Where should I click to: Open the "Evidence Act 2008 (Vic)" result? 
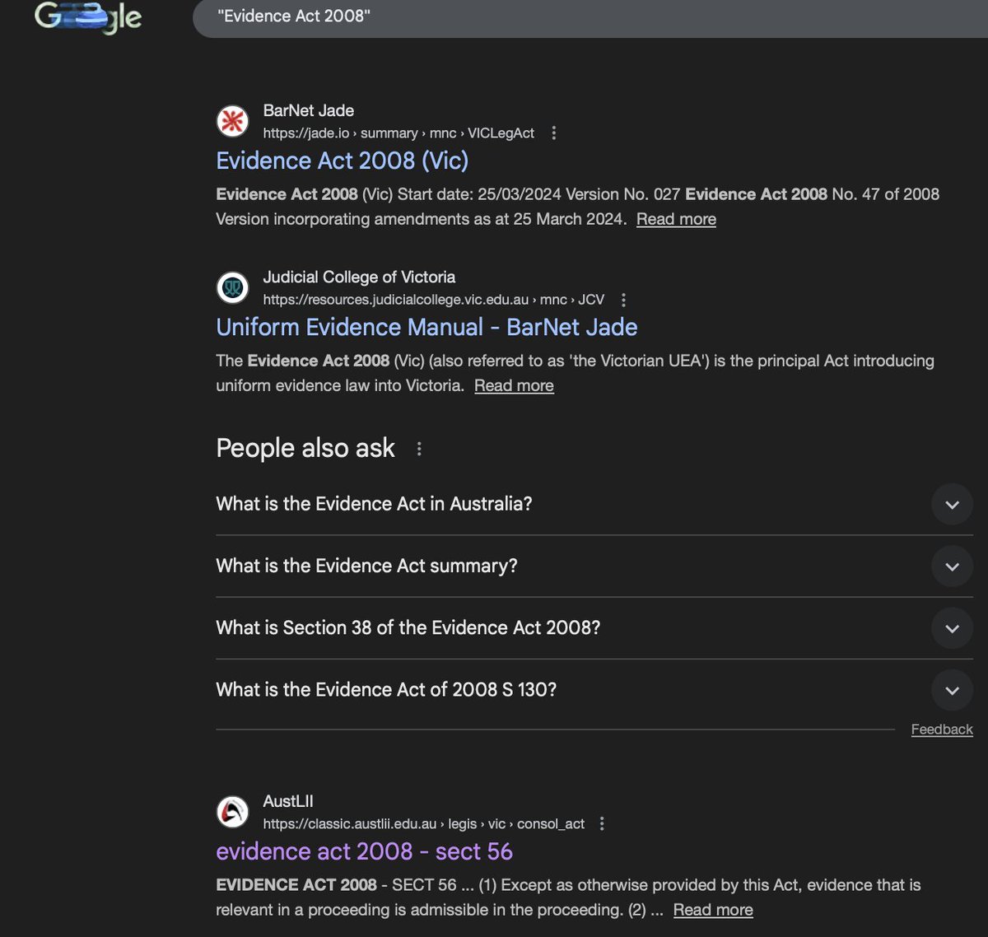click(x=343, y=161)
